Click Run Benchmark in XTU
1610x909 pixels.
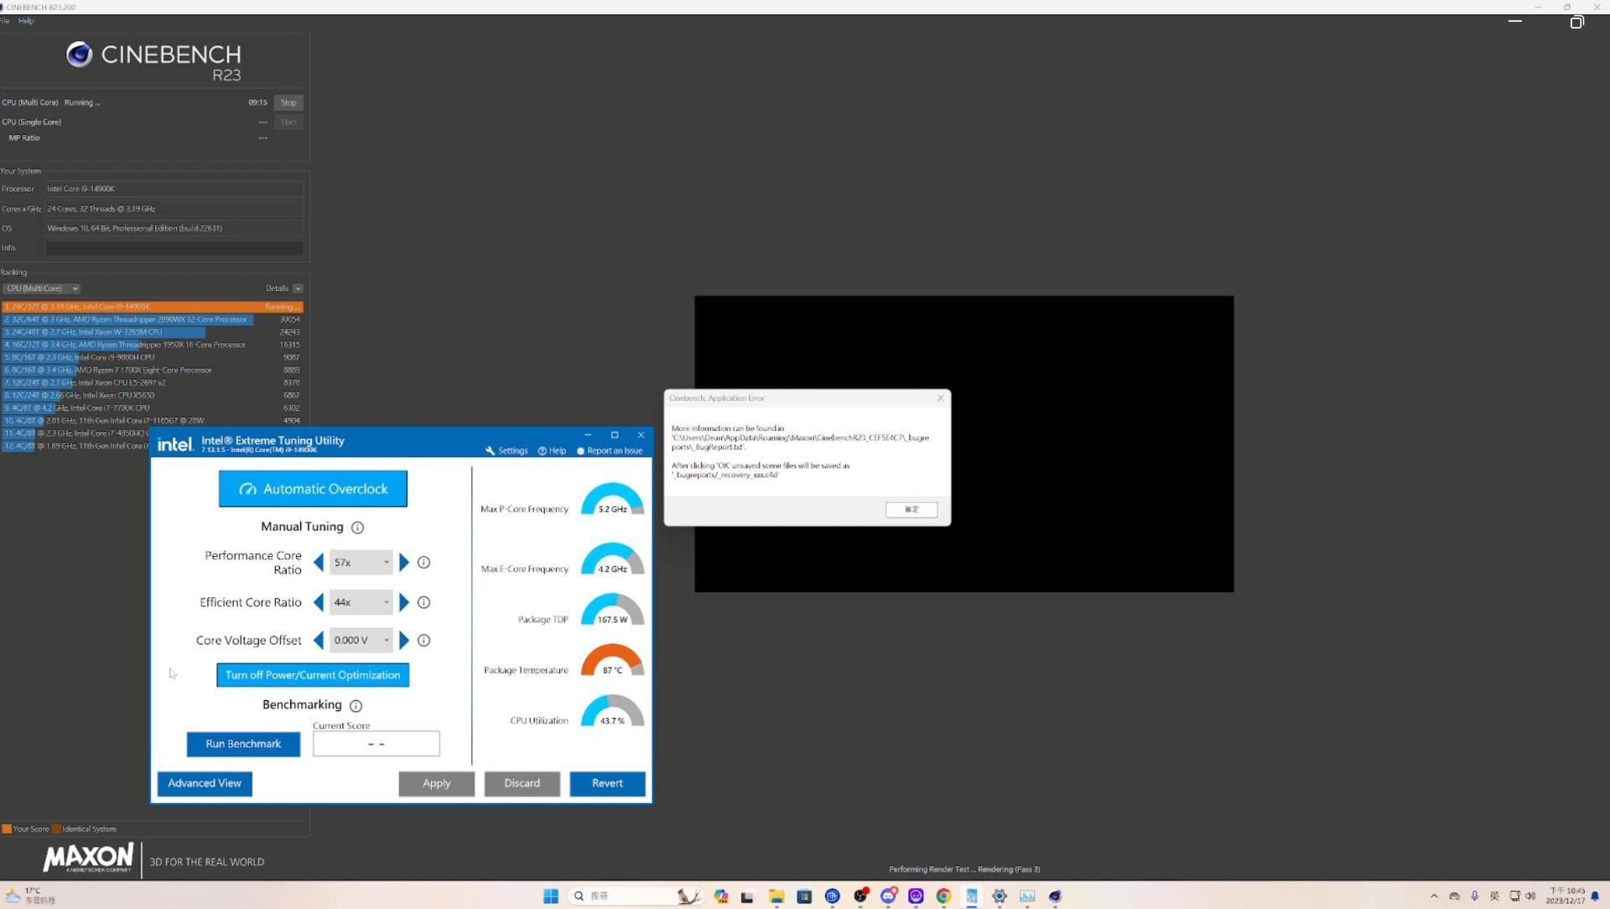click(x=243, y=744)
